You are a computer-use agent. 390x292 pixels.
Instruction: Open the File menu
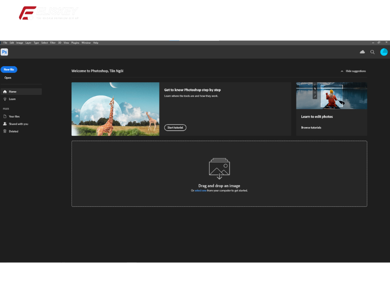point(5,43)
